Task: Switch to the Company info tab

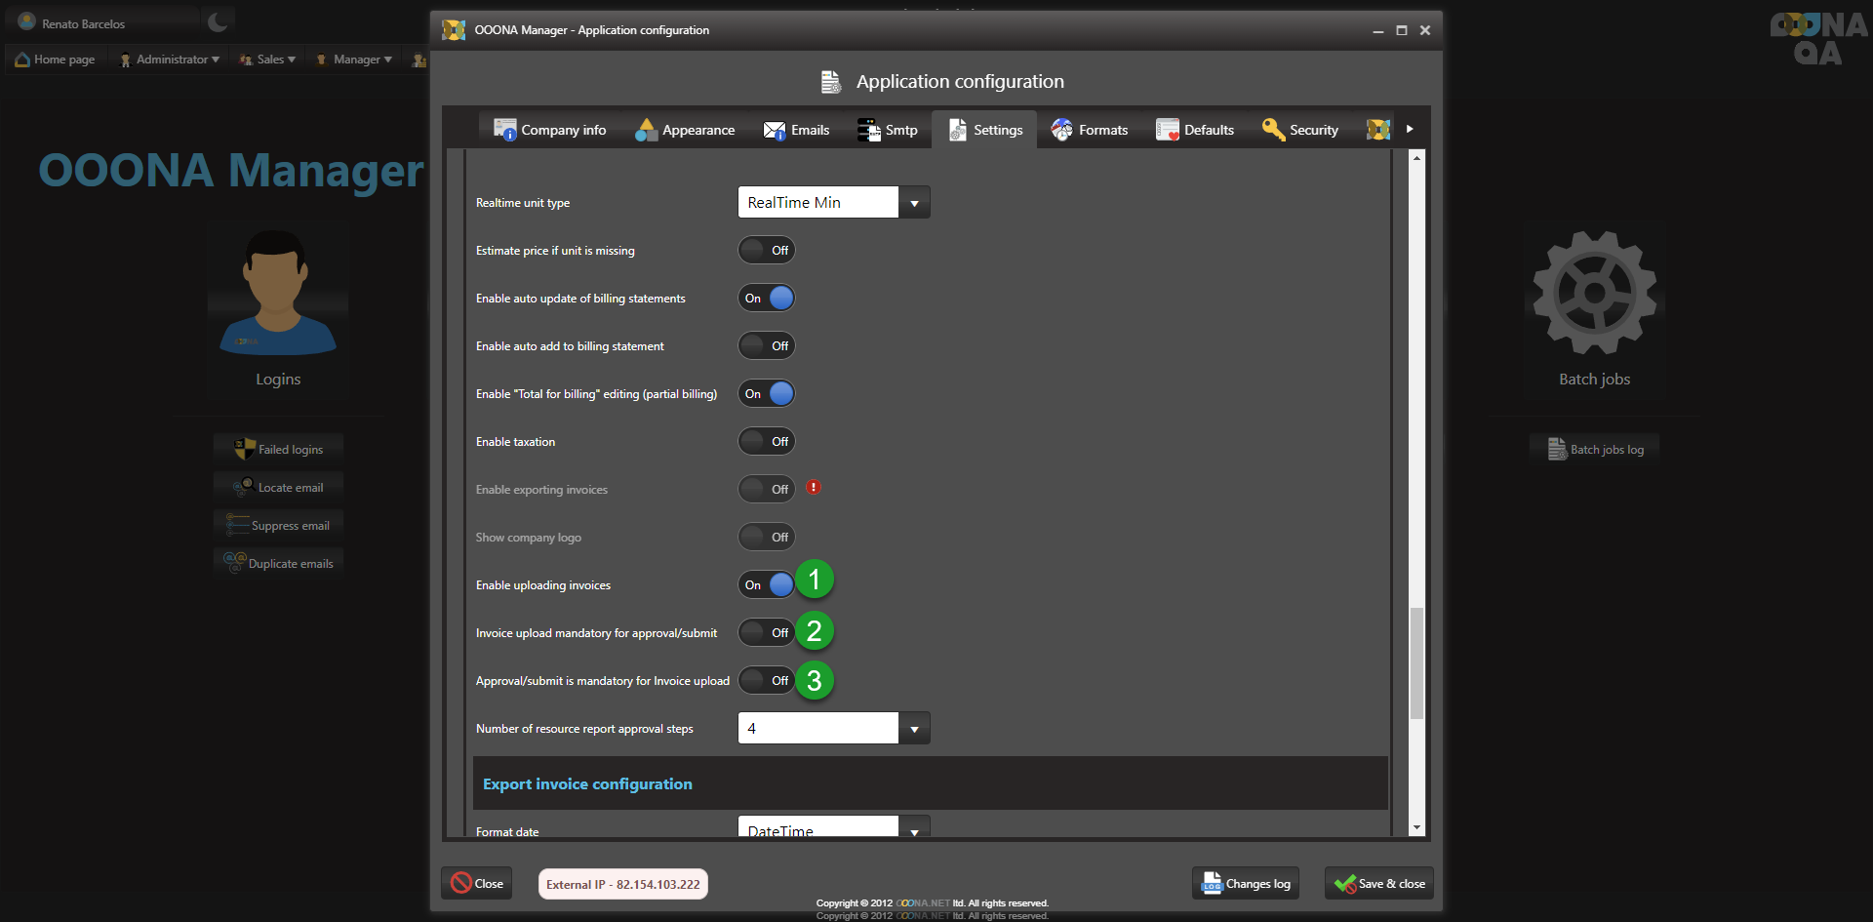Action: coord(550,130)
